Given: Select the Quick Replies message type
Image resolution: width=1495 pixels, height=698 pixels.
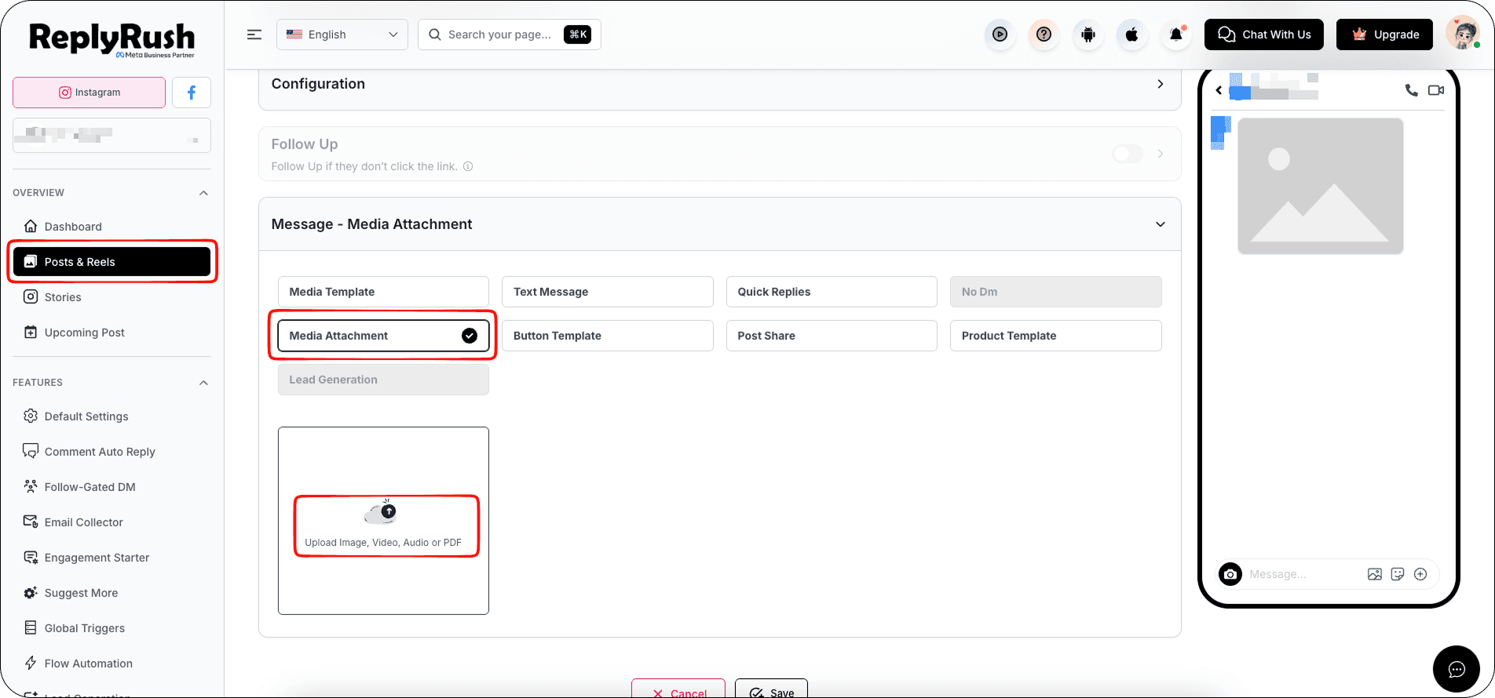Looking at the screenshot, I should 832,292.
